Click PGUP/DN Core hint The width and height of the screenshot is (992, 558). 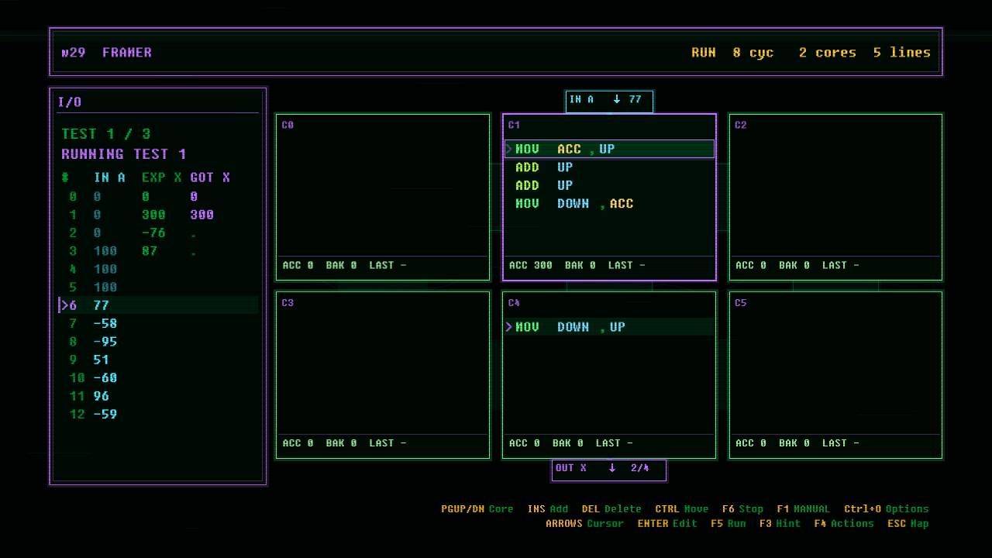pos(477,509)
